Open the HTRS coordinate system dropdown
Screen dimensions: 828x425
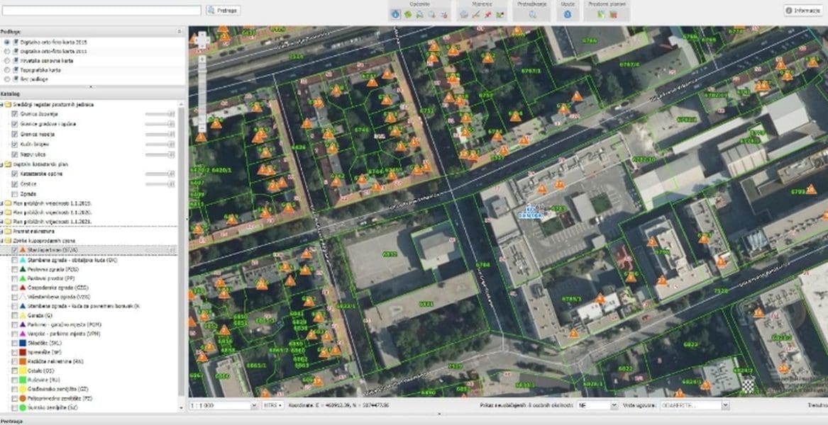pyautogui.click(x=273, y=405)
